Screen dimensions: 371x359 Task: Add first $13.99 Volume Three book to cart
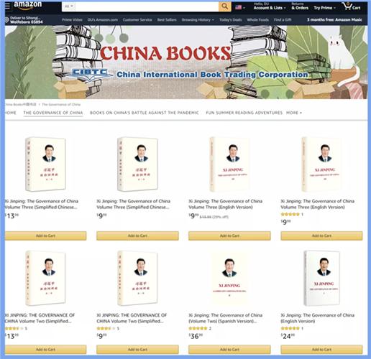[x=45, y=236]
